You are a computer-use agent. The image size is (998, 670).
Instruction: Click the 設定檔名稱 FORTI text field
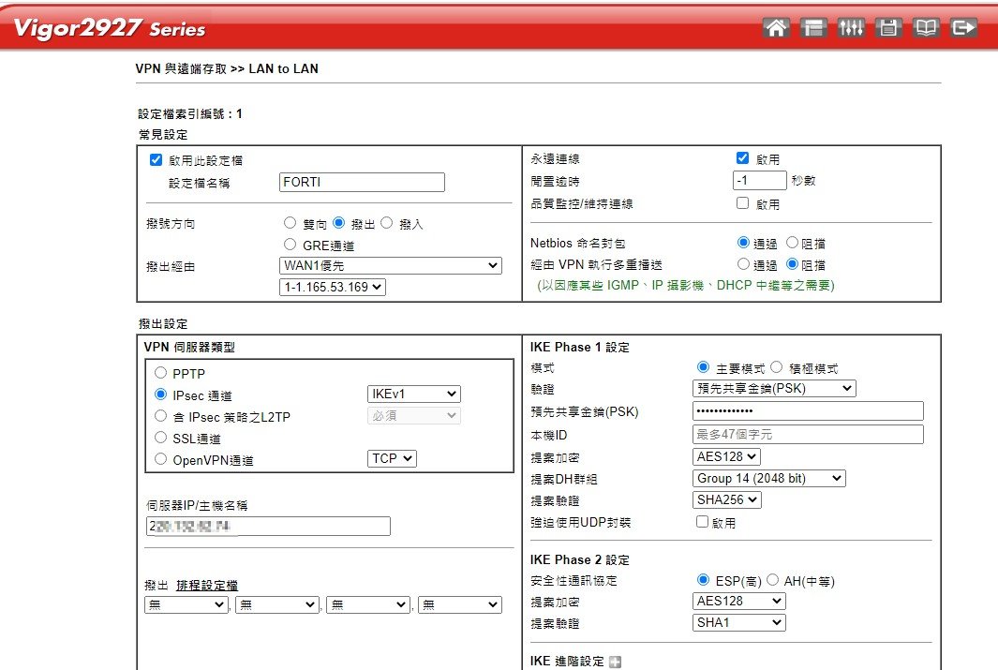pyautogui.click(x=362, y=183)
